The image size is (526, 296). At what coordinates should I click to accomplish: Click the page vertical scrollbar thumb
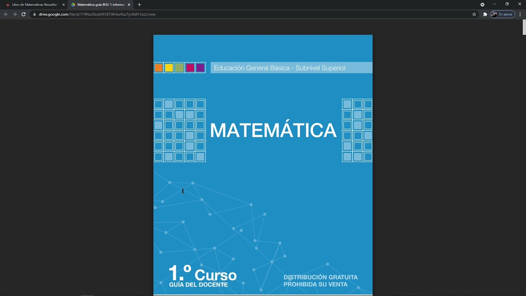(524, 27)
